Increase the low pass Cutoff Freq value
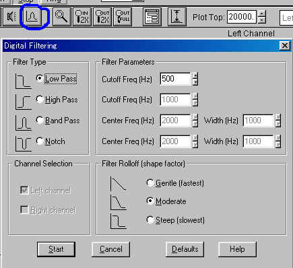The width and height of the screenshot is (293, 268). [195, 75]
